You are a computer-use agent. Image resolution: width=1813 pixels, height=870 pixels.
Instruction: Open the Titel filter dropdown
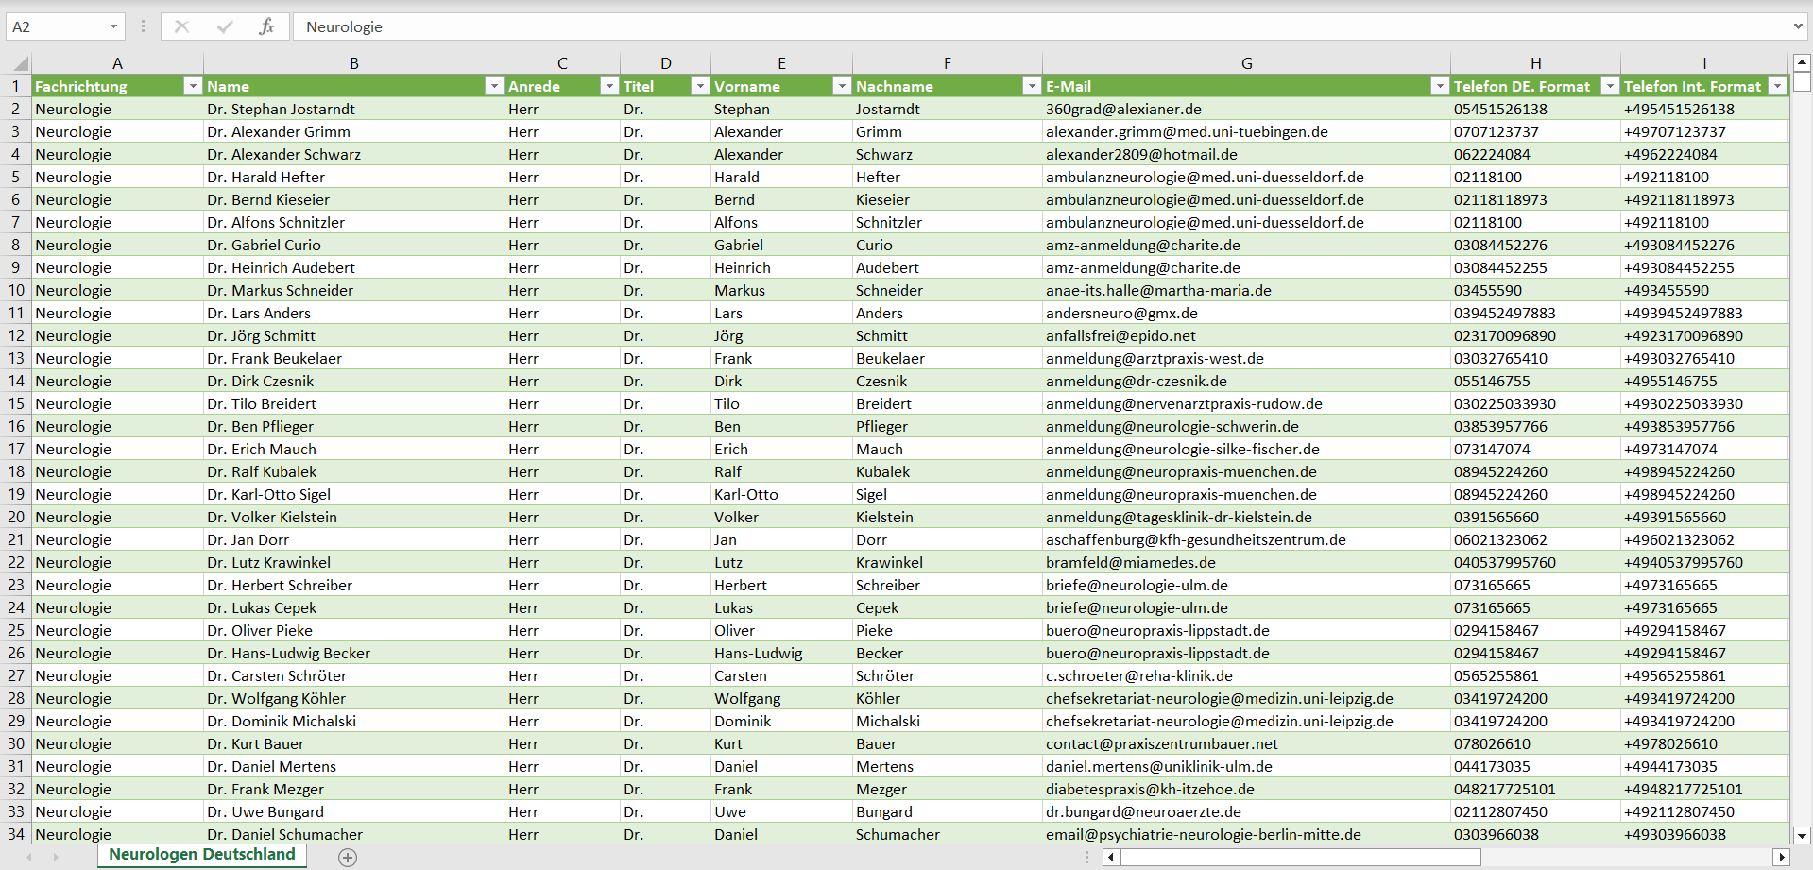click(x=699, y=86)
